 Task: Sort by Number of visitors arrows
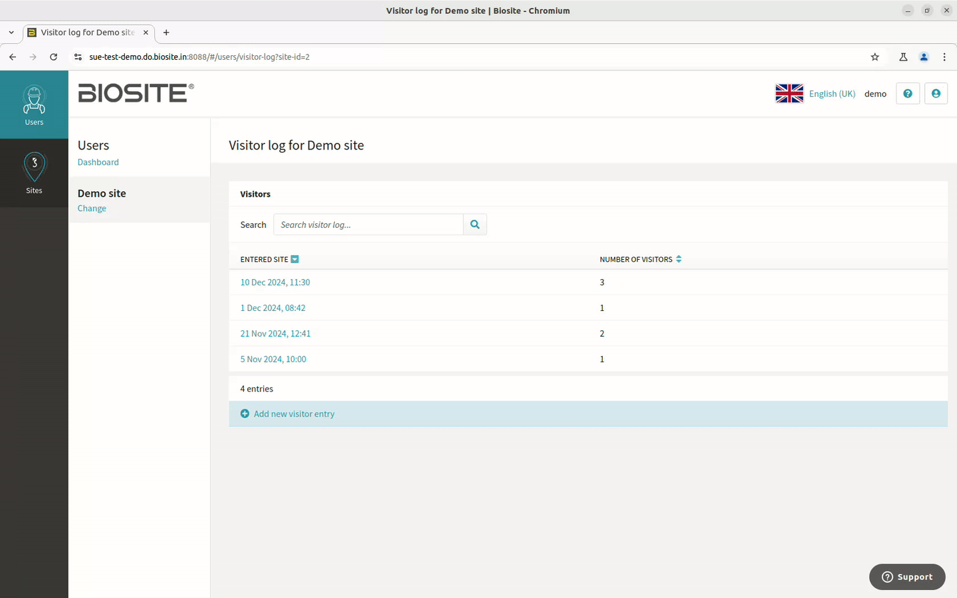pyautogui.click(x=679, y=259)
